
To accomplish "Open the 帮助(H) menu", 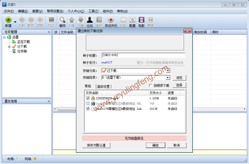I will (122, 11).
